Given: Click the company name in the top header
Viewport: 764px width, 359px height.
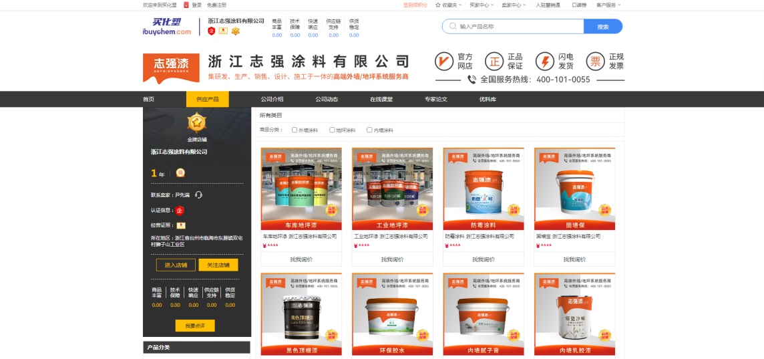Looking at the screenshot, I should pyautogui.click(x=236, y=21).
